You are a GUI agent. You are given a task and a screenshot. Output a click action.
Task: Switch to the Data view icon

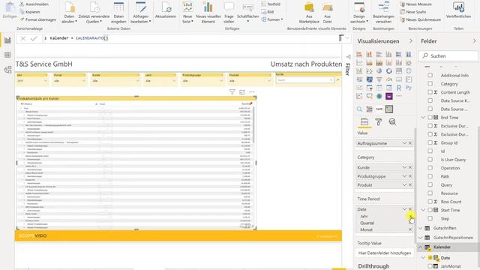(7, 55)
